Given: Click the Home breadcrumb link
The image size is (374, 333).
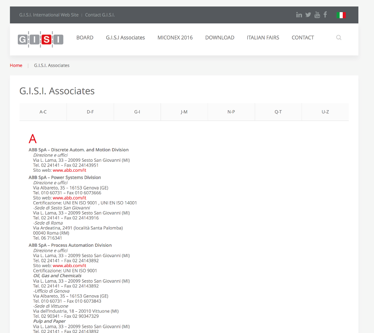Looking at the screenshot, I should [16, 65].
